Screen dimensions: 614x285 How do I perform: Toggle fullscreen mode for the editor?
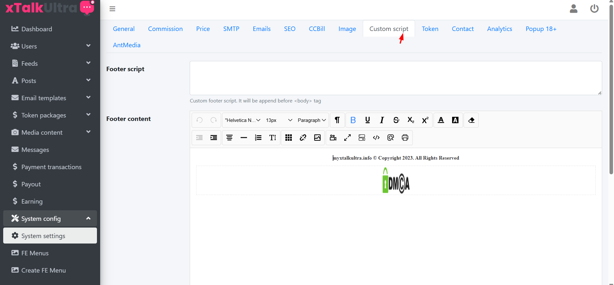(x=347, y=138)
